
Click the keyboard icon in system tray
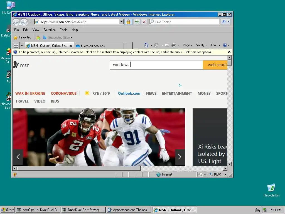[x=257, y=210]
